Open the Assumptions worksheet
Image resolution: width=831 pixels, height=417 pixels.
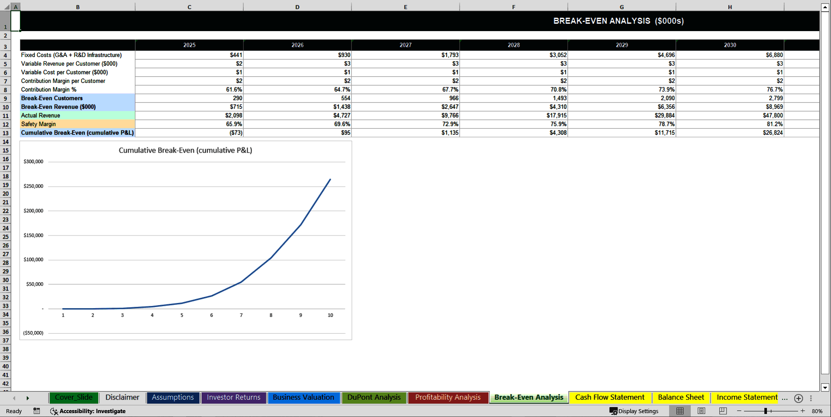(173, 397)
